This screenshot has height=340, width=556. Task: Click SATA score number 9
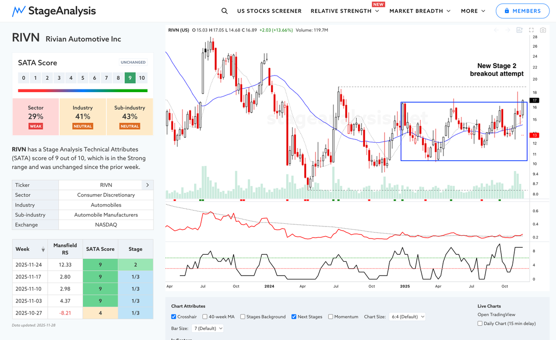(130, 78)
